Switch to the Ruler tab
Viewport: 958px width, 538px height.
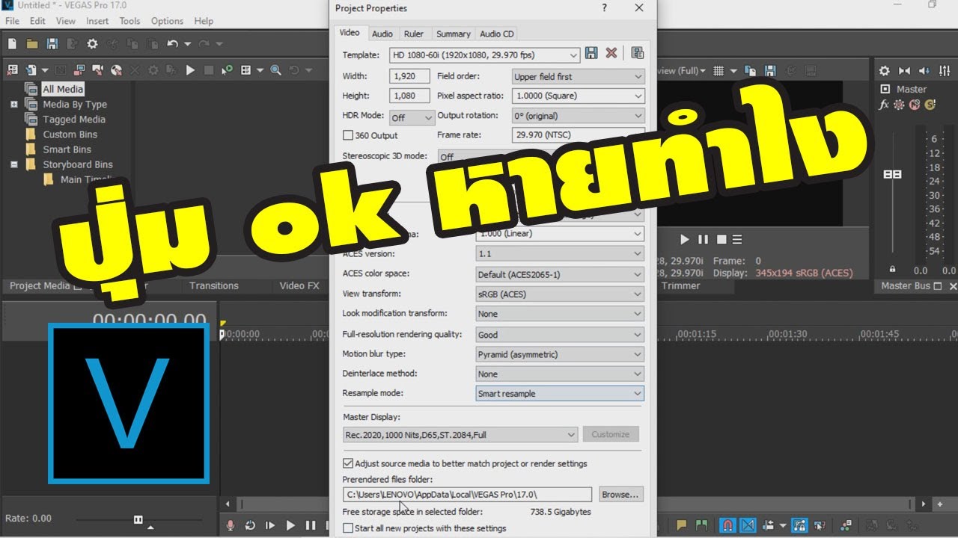coord(414,34)
